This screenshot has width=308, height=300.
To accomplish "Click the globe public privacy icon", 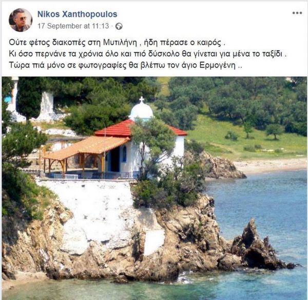I will click(119, 26).
